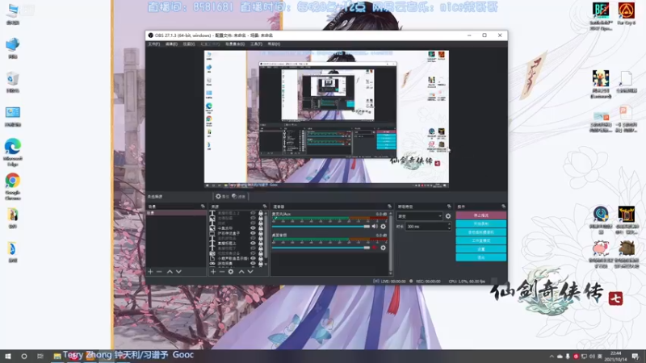Toggle visibility eye for 直播标题上 source

(253, 244)
